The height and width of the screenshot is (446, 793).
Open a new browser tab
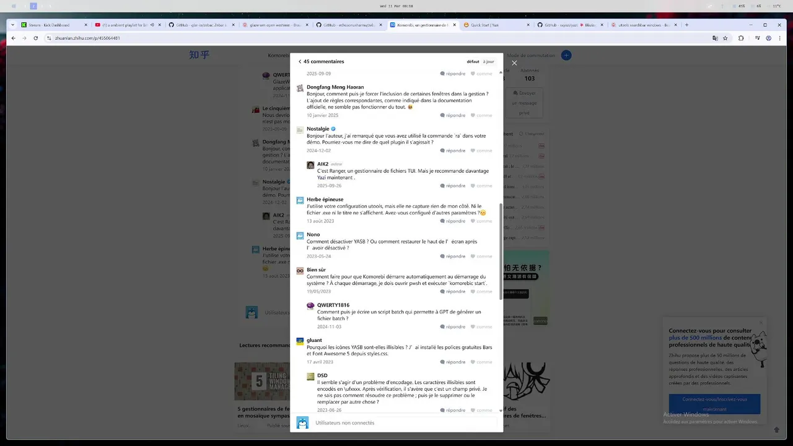point(686,25)
